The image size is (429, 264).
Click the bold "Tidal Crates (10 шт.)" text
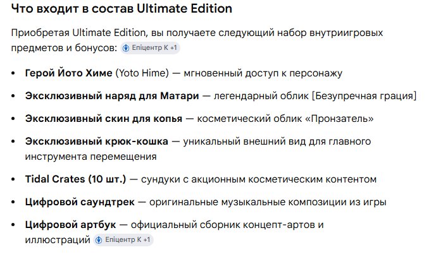[75, 179]
